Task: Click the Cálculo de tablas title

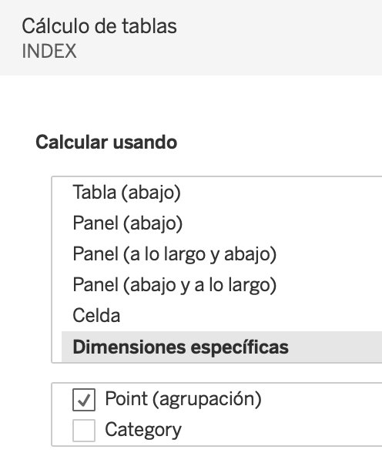Action: (99, 26)
